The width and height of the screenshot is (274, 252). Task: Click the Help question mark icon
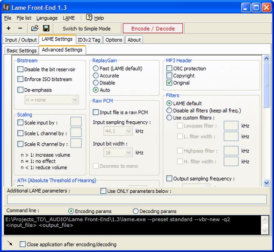tap(89, 17)
